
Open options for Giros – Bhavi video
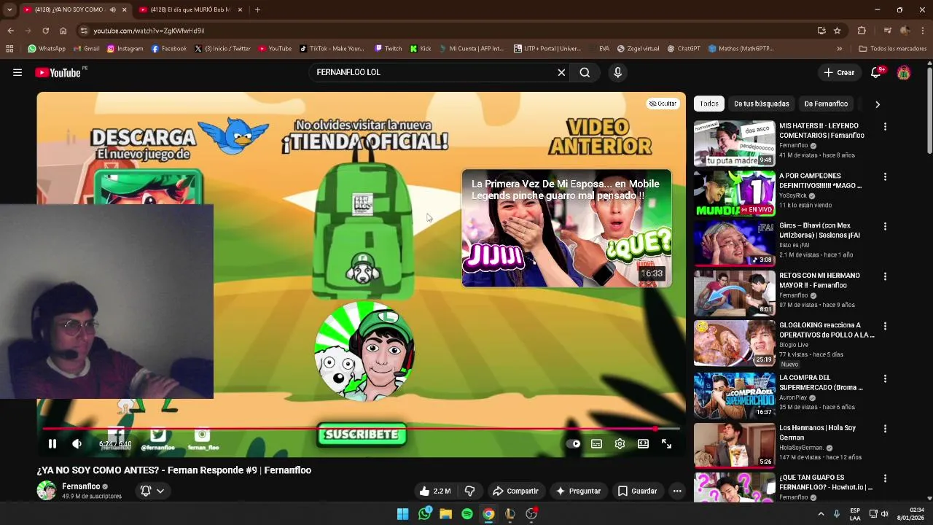click(x=885, y=227)
